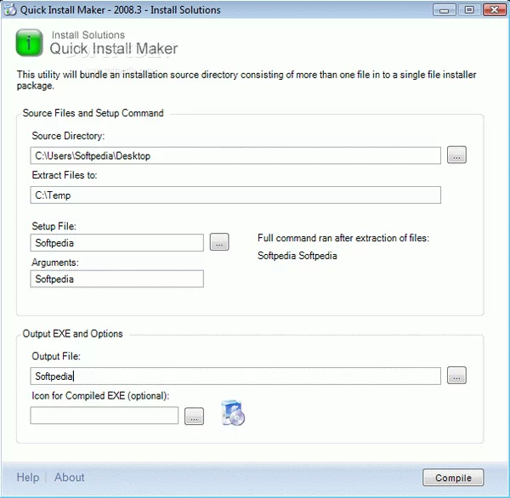Click the Setup File text field
This screenshot has height=498, width=510.
(117, 243)
